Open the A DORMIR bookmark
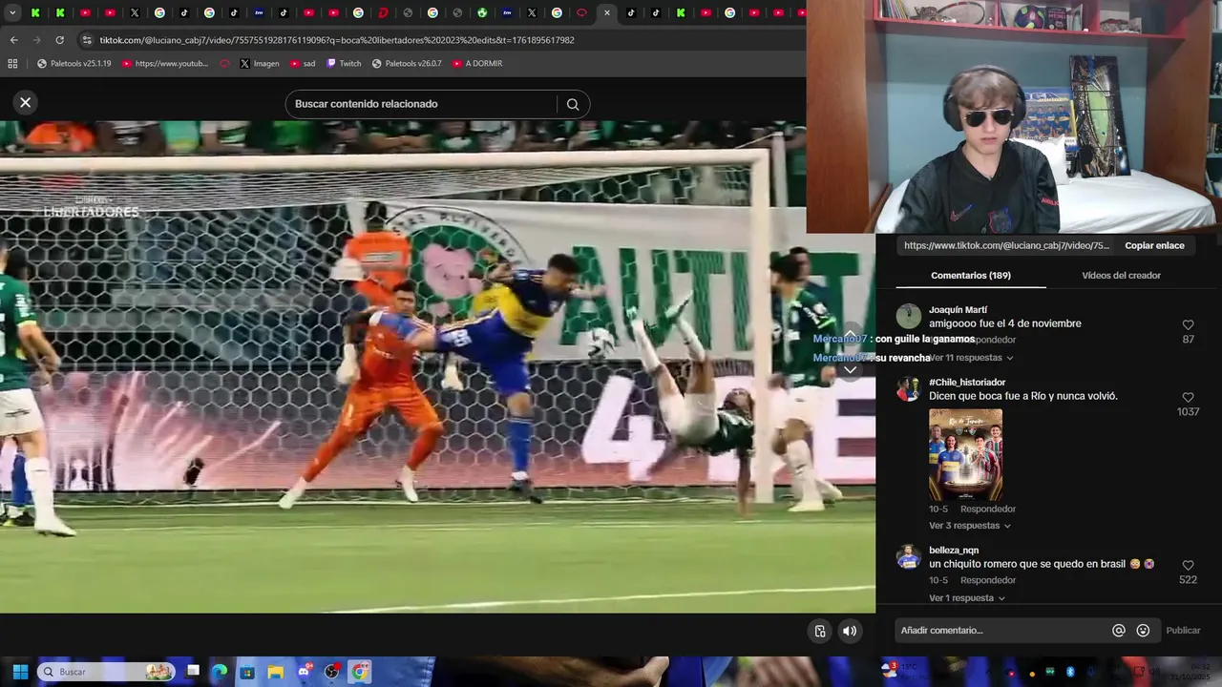The height and width of the screenshot is (687, 1222). click(477, 63)
